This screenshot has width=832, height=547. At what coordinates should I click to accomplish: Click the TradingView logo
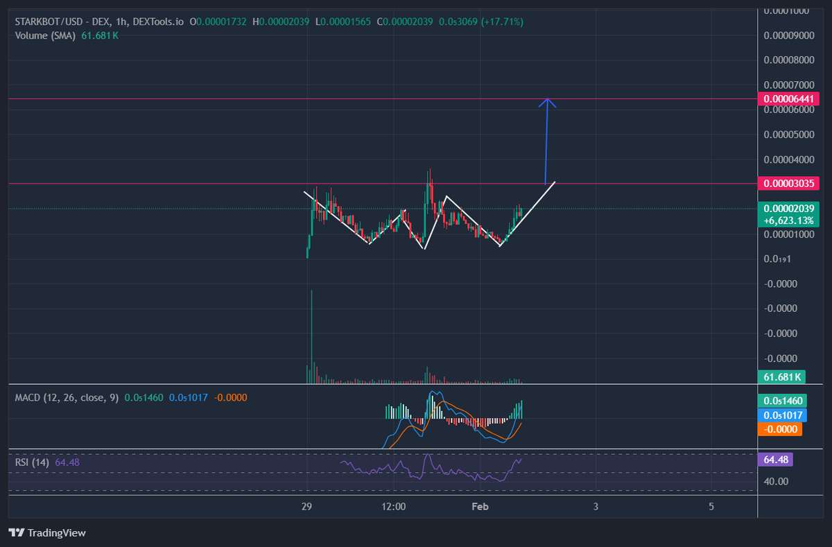[x=46, y=532]
